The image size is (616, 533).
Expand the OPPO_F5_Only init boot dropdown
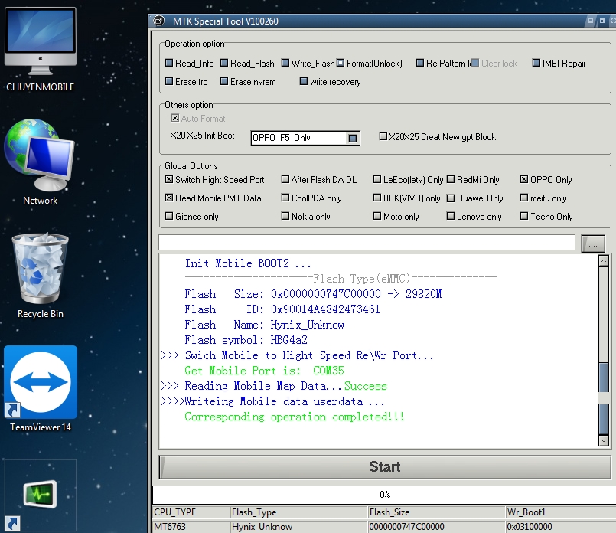tap(353, 138)
